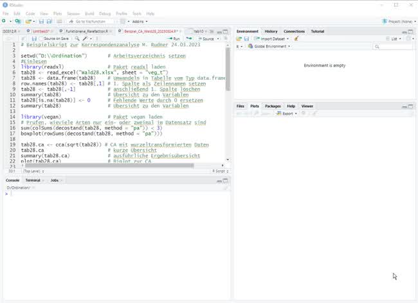Viewport: 418px width, 303px height.
Task: Click line 19 cca code in editor
Action: (61, 144)
